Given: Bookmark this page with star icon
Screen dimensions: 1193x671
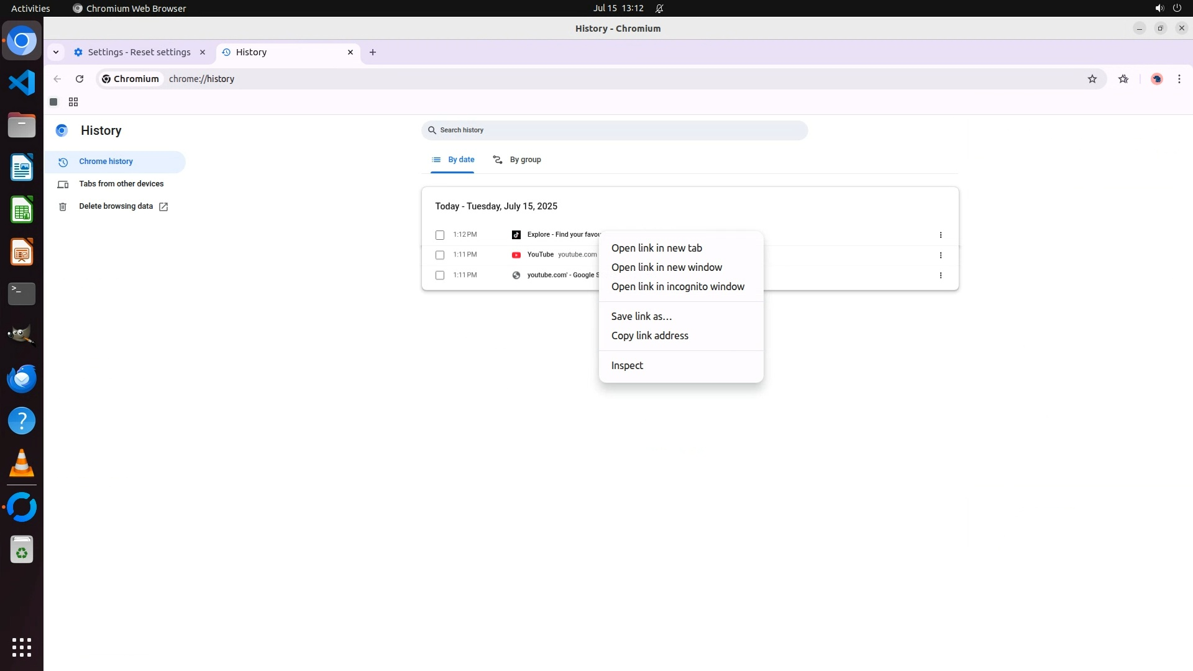Looking at the screenshot, I should (1092, 79).
